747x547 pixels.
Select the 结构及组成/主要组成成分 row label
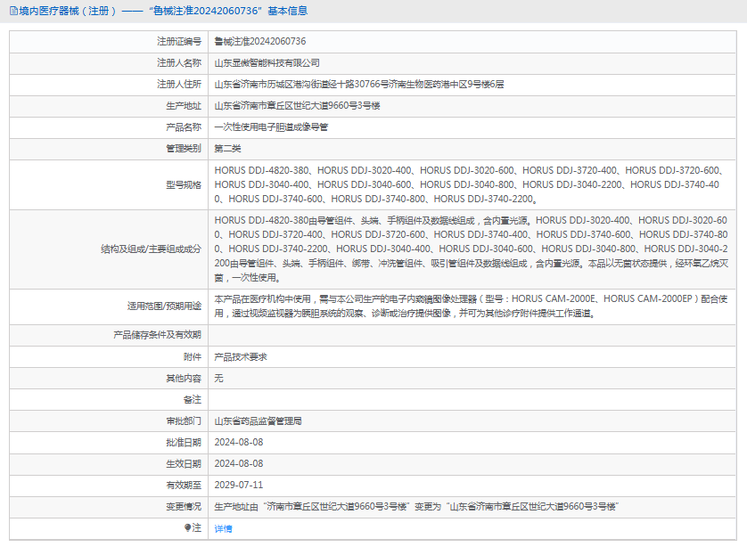click(151, 249)
